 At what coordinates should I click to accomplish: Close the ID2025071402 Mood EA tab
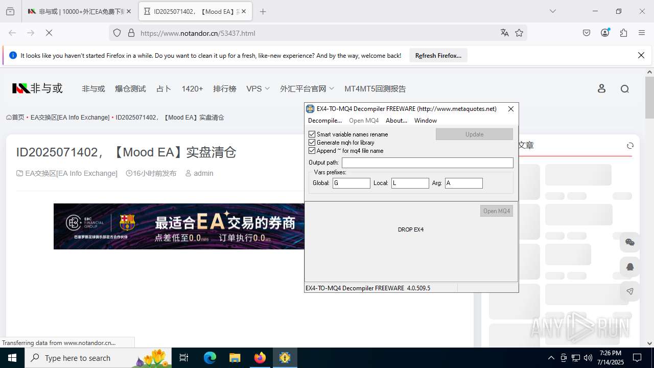(x=244, y=11)
